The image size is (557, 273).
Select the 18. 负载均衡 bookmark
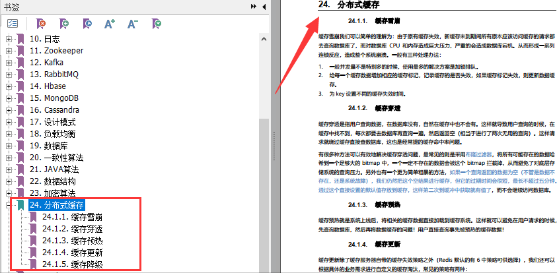pyautogui.click(x=53, y=134)
